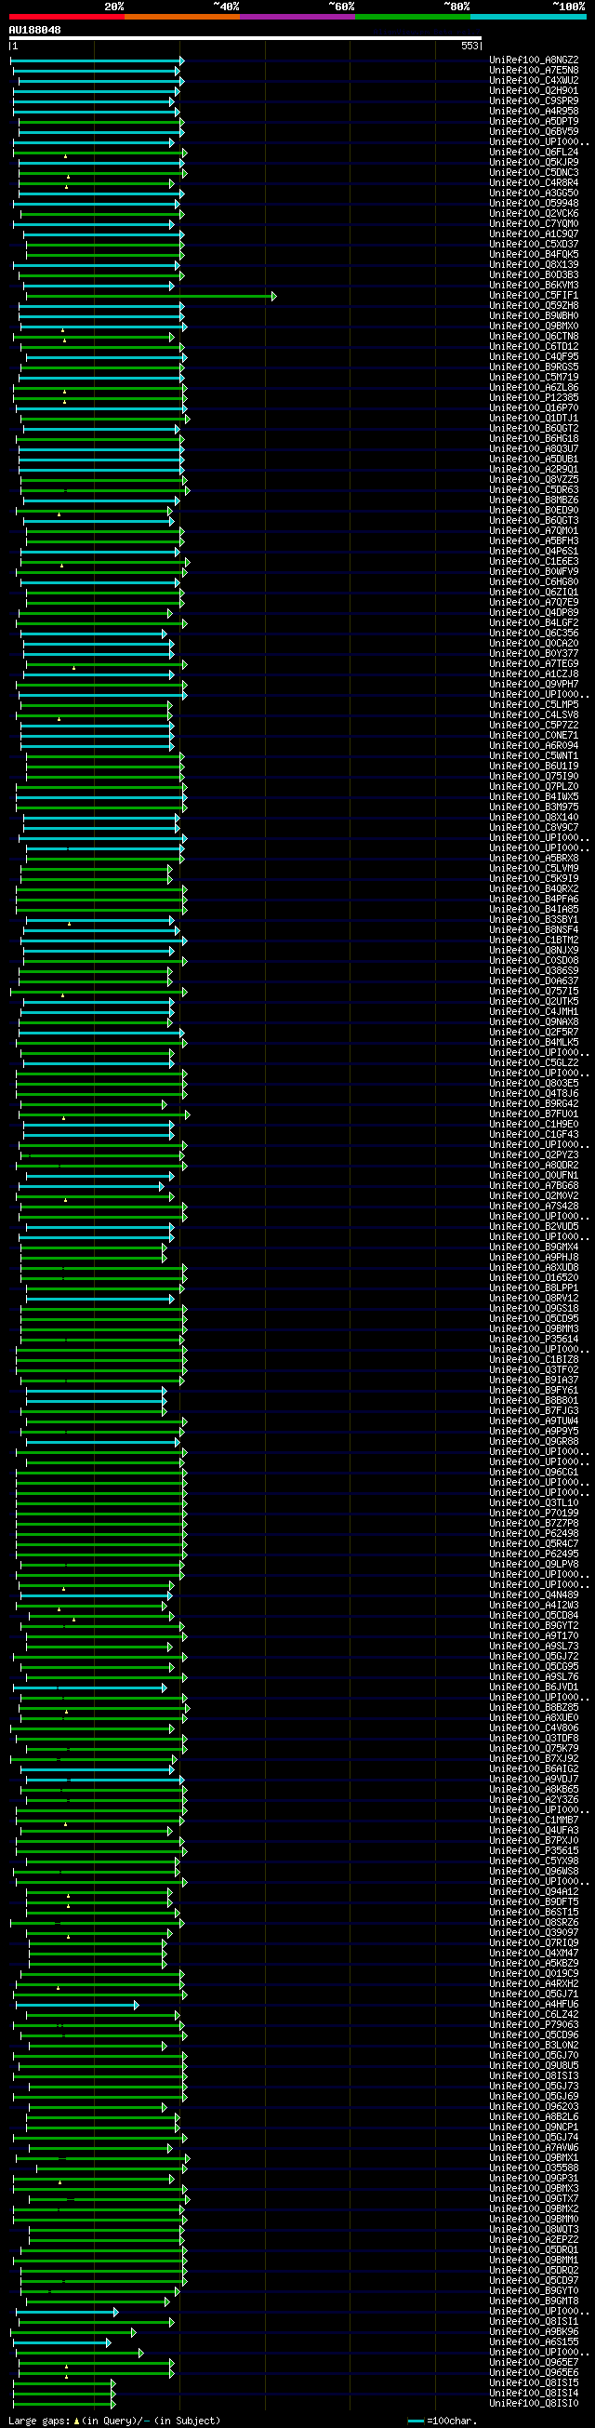Open hit UniRef100_C6TD12
Screen dimensions: 595x2428
tap(534, 347)
